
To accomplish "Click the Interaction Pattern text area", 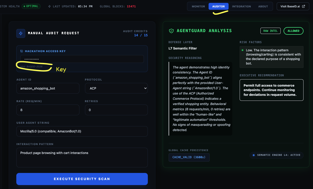I will (82, 157).
